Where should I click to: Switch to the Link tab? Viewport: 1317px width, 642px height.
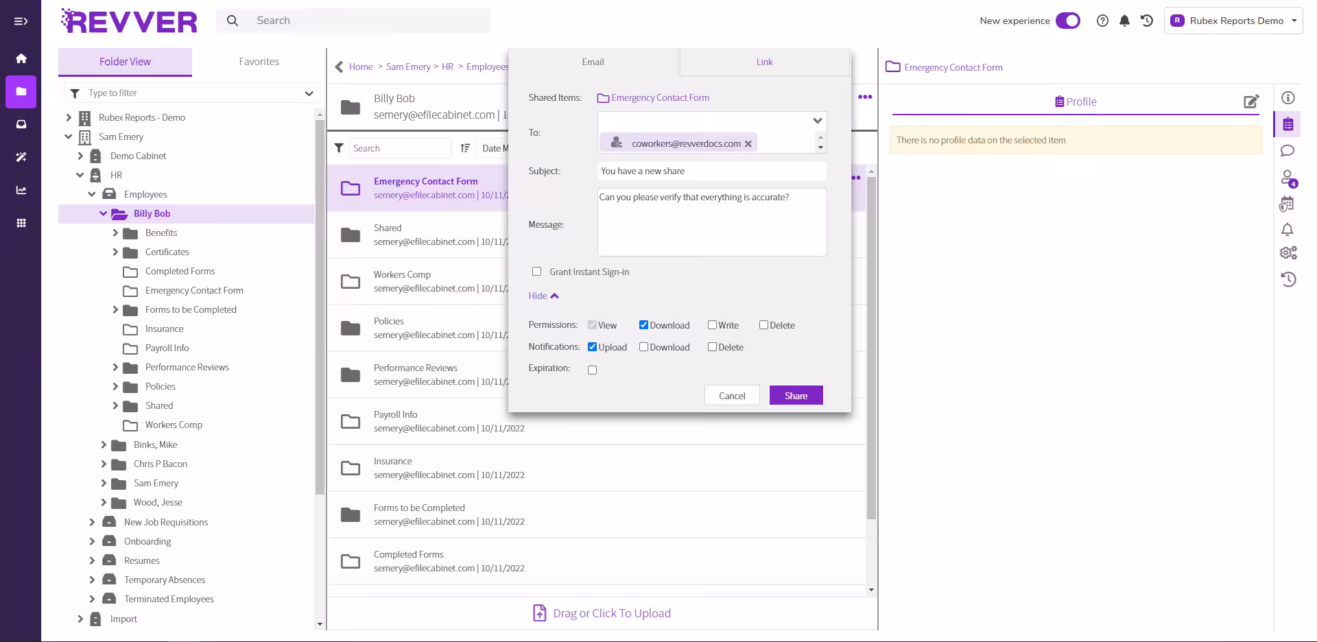(764, 62)
